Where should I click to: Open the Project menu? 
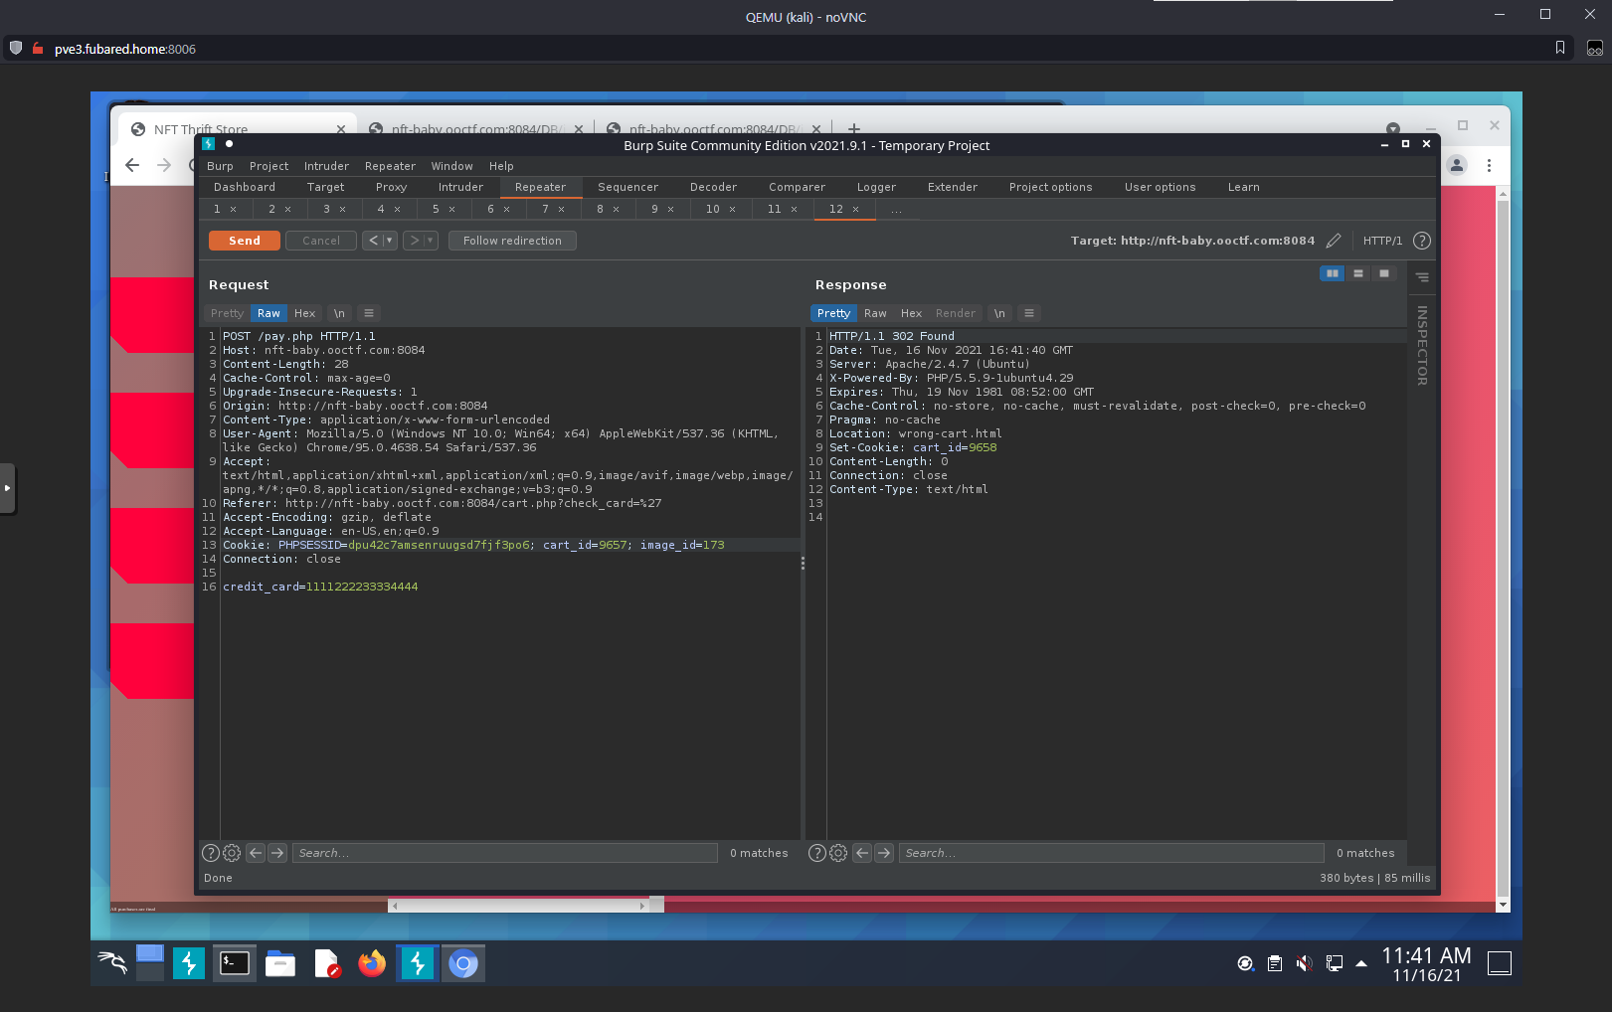tap(269, 166)
